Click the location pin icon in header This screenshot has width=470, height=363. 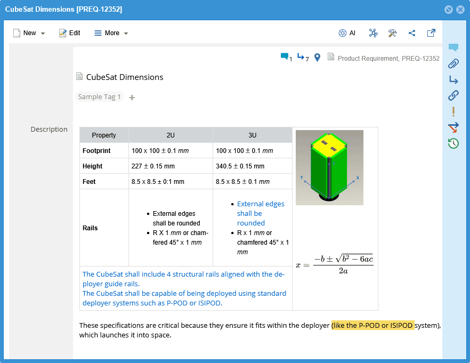pyautogui.click(x=317, y=58)
